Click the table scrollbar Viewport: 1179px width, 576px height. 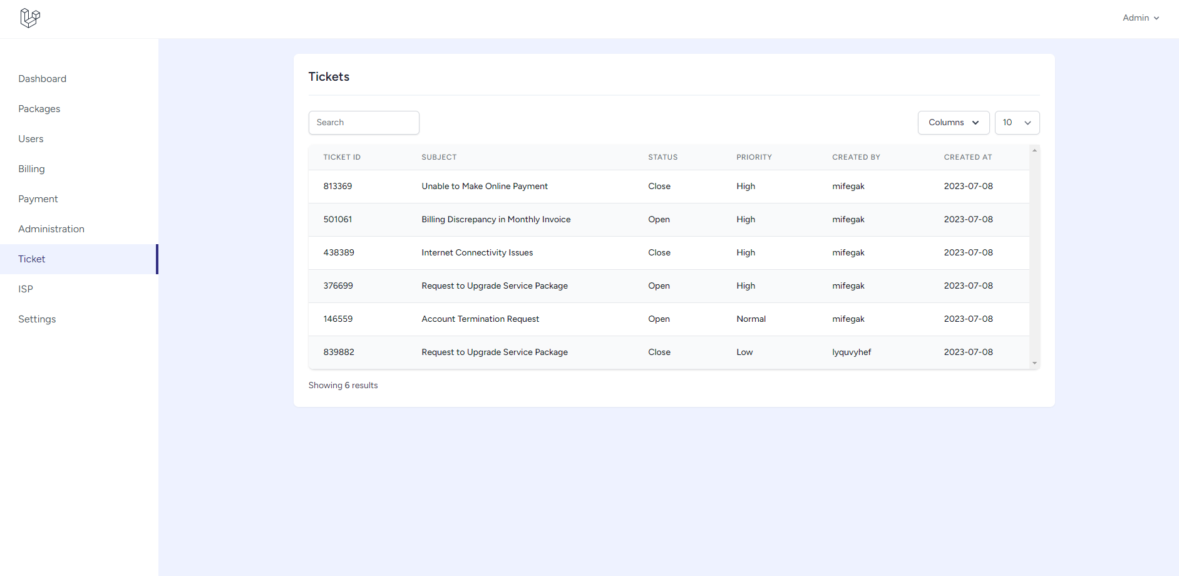pyautogui.click(x=1034, y=257)
